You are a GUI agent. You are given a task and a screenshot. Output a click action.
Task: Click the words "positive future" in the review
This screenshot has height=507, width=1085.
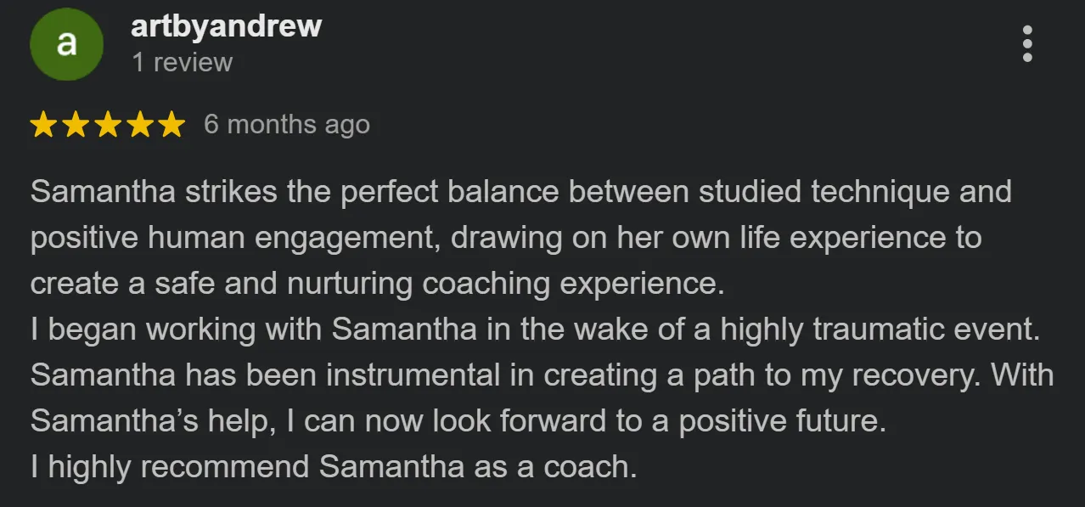point(783,422)
